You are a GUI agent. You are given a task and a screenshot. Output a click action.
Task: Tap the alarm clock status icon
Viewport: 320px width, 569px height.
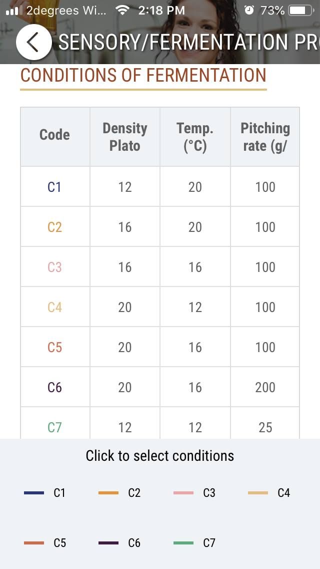249,10
